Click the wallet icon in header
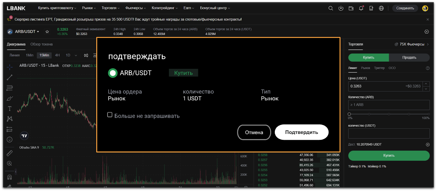Viewport: 437px width, 192px height. tap(351, 8)
